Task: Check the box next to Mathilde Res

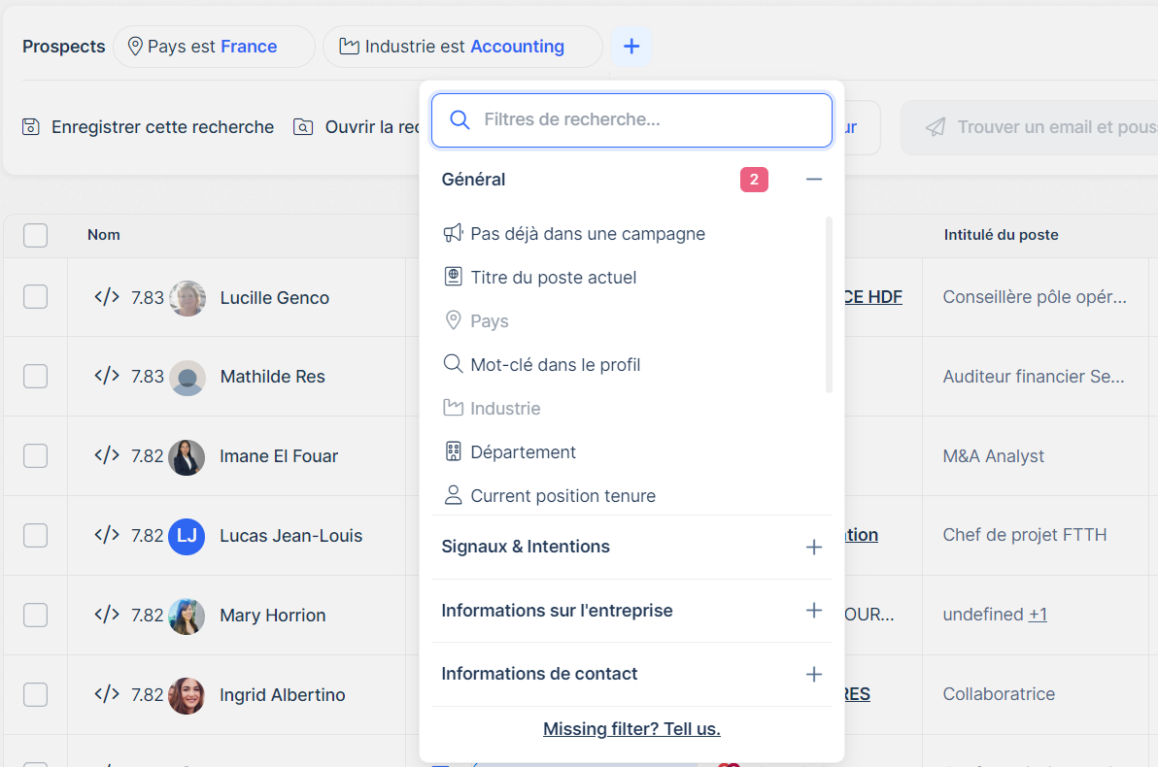Action: (35, 377)
